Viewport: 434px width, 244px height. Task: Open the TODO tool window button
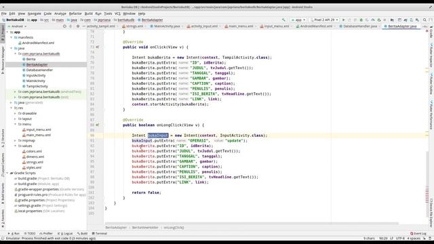click(30, 233)
